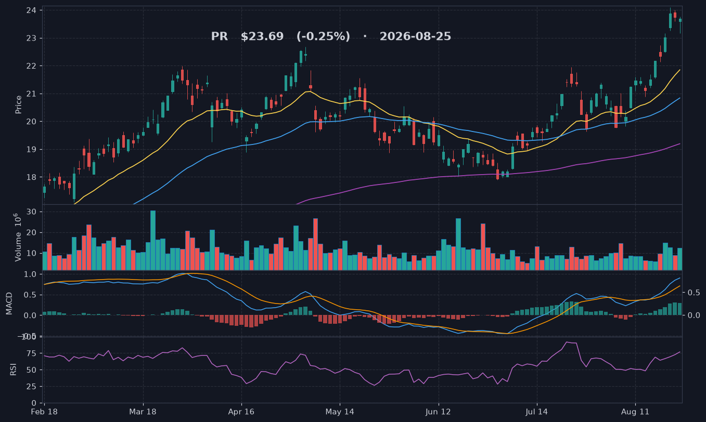Click the Jul 14 date label

pyautogui.click(x=537, y=412)
